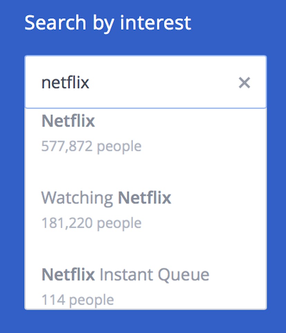This screenshot has height=333, width=286.
Task: Clear the search with the X icon
Action: tap(244, 83)
